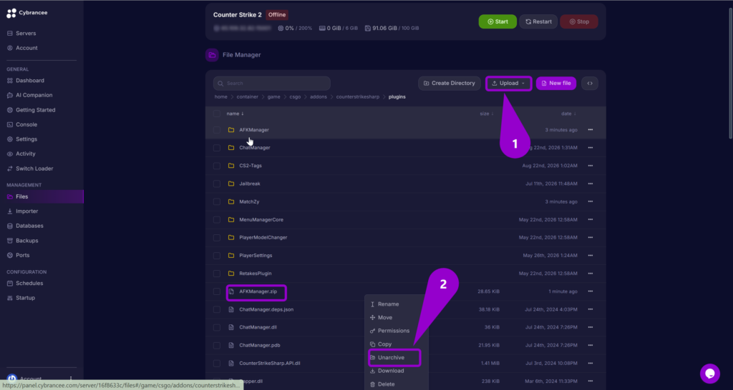Check the MatchZy checkbox
Screen dimensions: 733x390
click(x=217, y=201)
